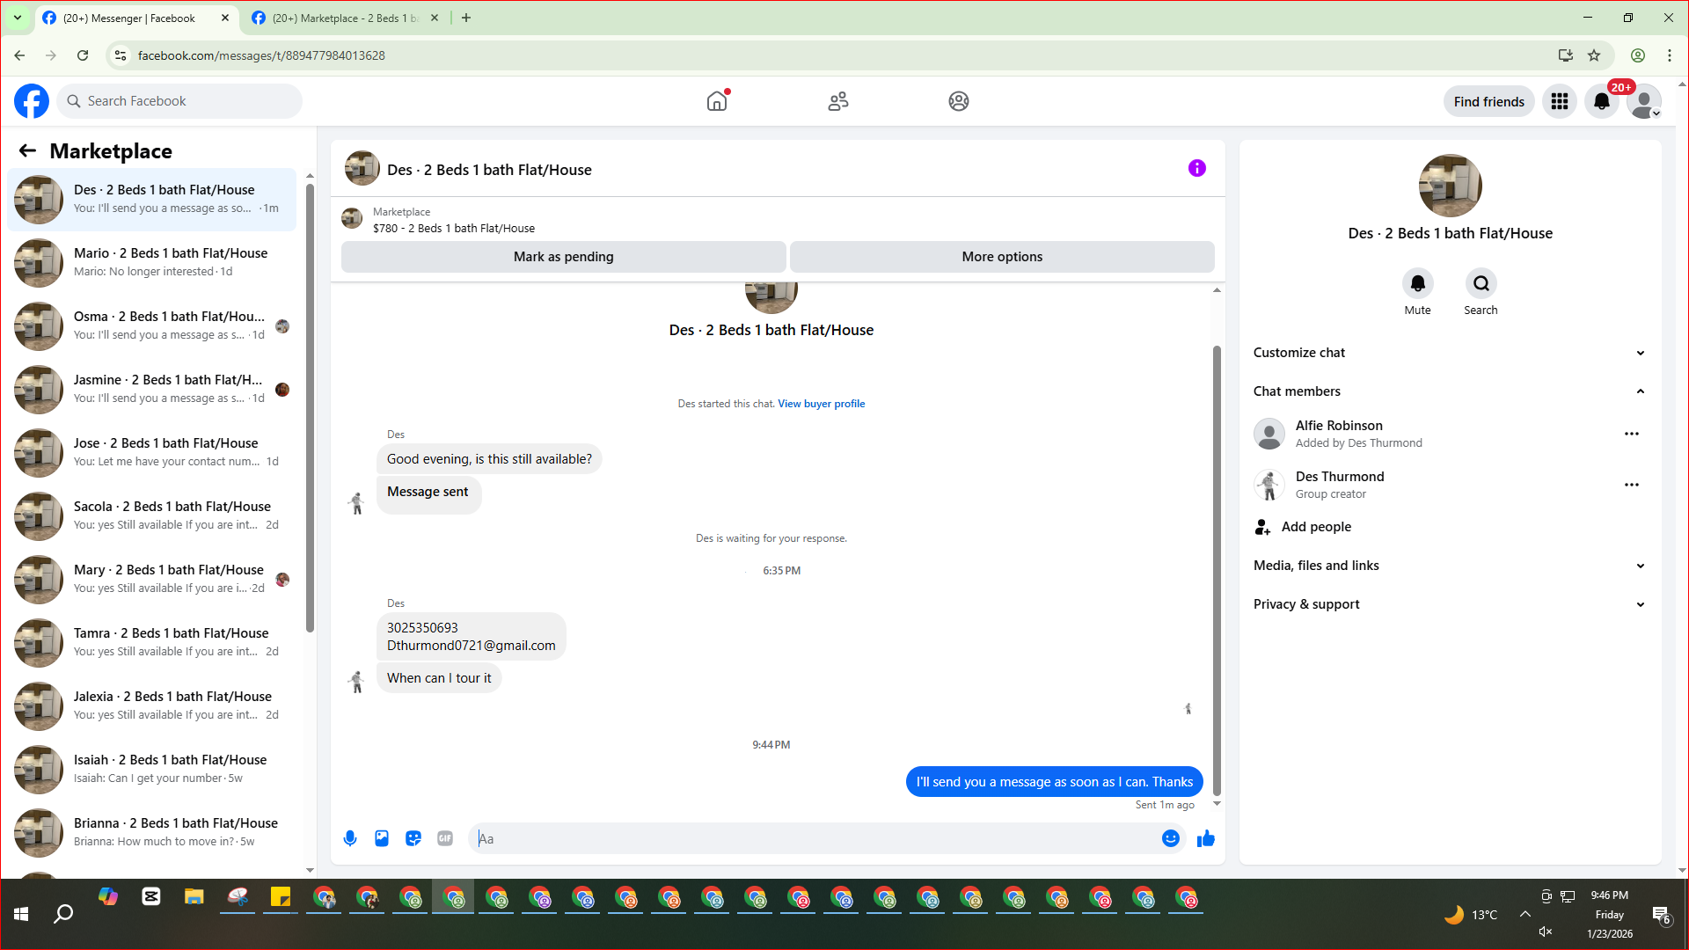Viewport: 1689px width, 950px height.
Task: Open the sticker picker icon
Action: pos(413,838)
